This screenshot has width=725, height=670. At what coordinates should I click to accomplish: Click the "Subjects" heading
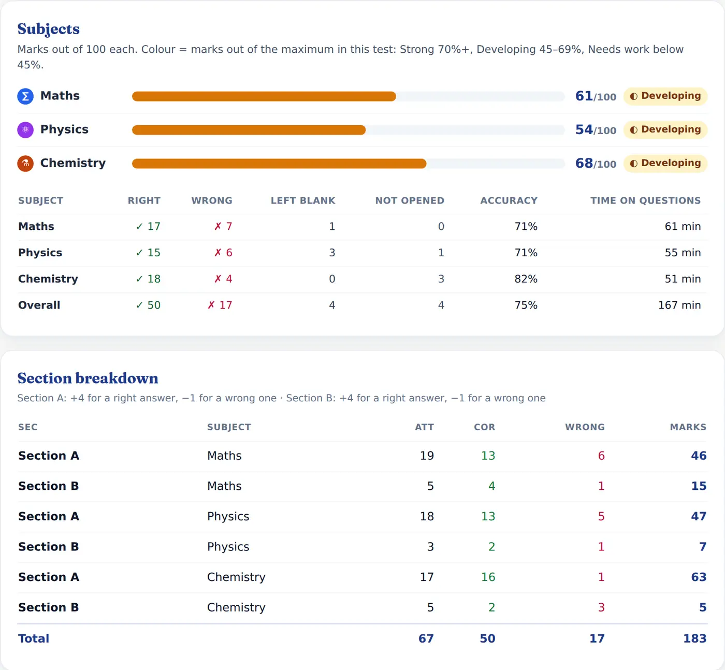pyautogui.click(x=49, y=29)
